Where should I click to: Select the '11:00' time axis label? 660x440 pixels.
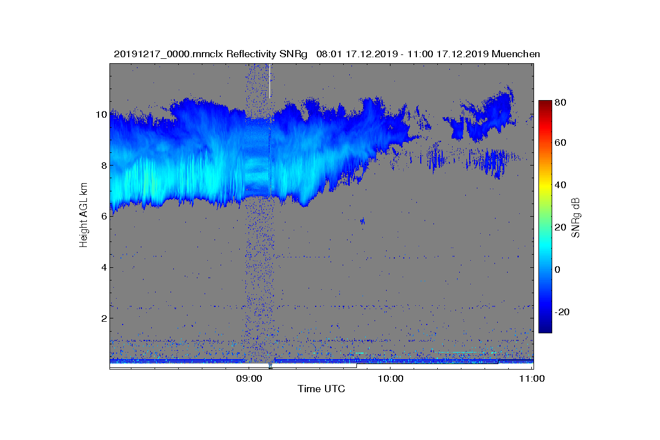pos(532,378)
